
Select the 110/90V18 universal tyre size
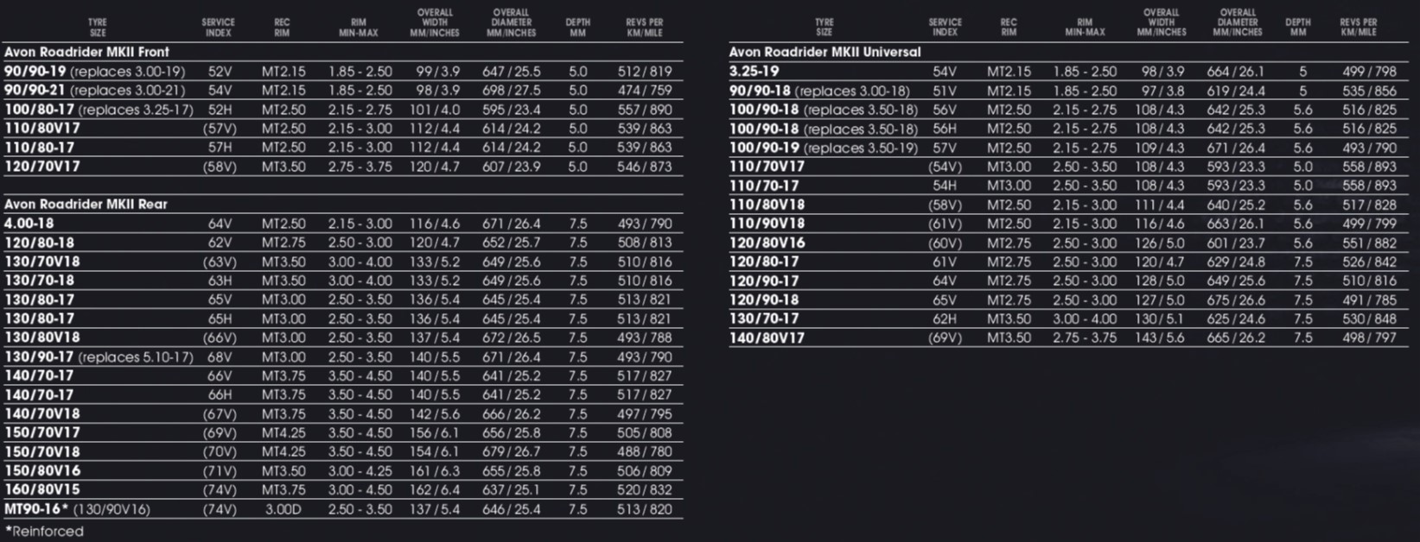[767, 224]
